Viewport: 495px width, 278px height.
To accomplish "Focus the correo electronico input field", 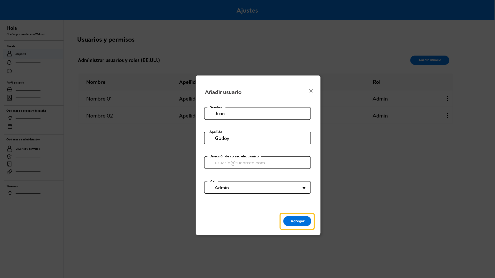I will pos(257,163).
